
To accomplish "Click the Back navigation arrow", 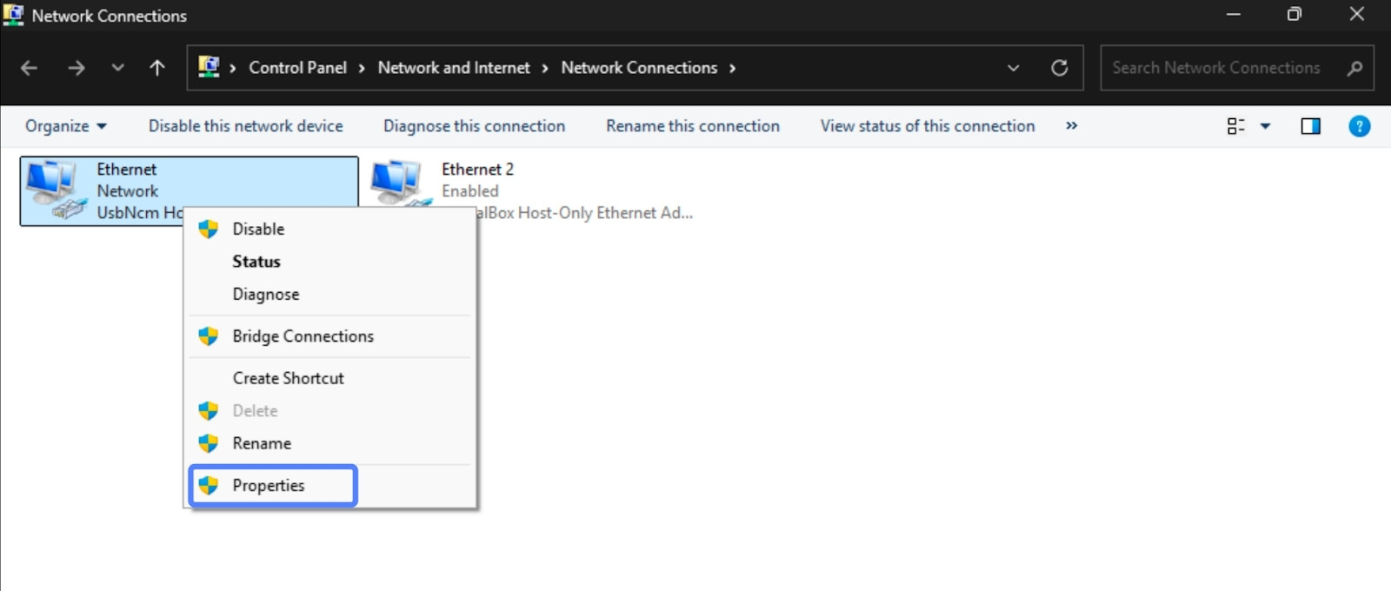I will tap(29, 68).
